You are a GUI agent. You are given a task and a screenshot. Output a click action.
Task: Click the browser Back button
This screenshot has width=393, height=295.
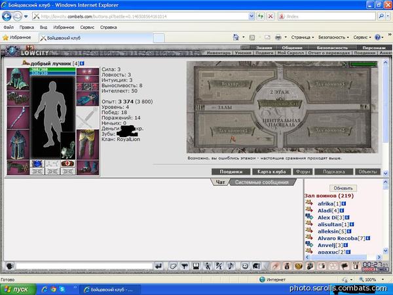tap(7, 16)
